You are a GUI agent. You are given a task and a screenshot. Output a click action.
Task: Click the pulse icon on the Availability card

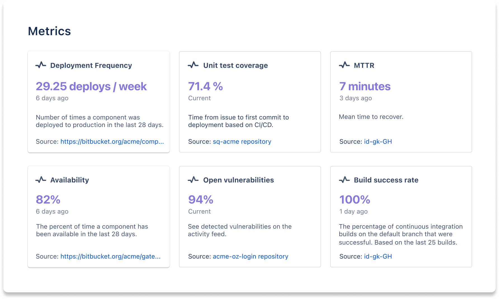(x=41, y=180)
